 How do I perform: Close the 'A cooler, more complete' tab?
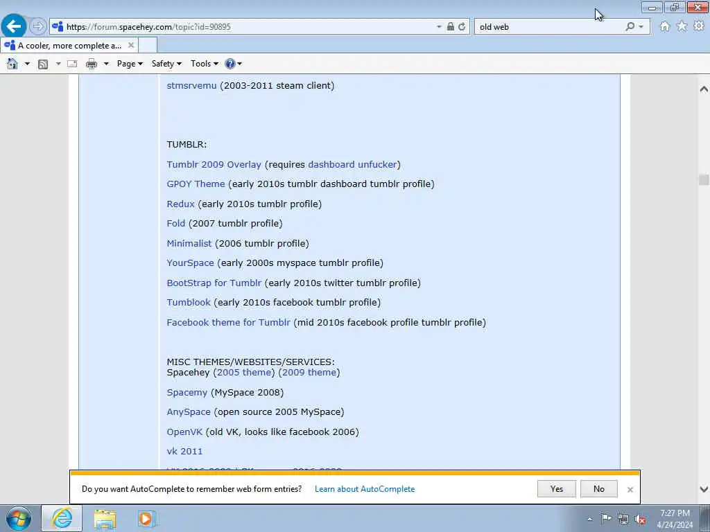click(131, 45)
